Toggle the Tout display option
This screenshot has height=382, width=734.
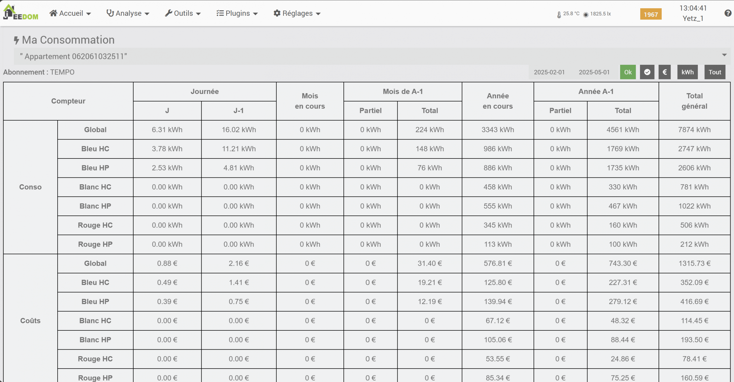pyautogui.click(x=715, y=72)
